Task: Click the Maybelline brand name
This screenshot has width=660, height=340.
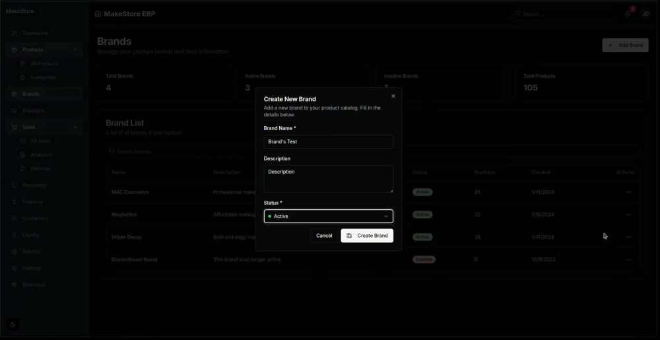Action: [124, 215]
